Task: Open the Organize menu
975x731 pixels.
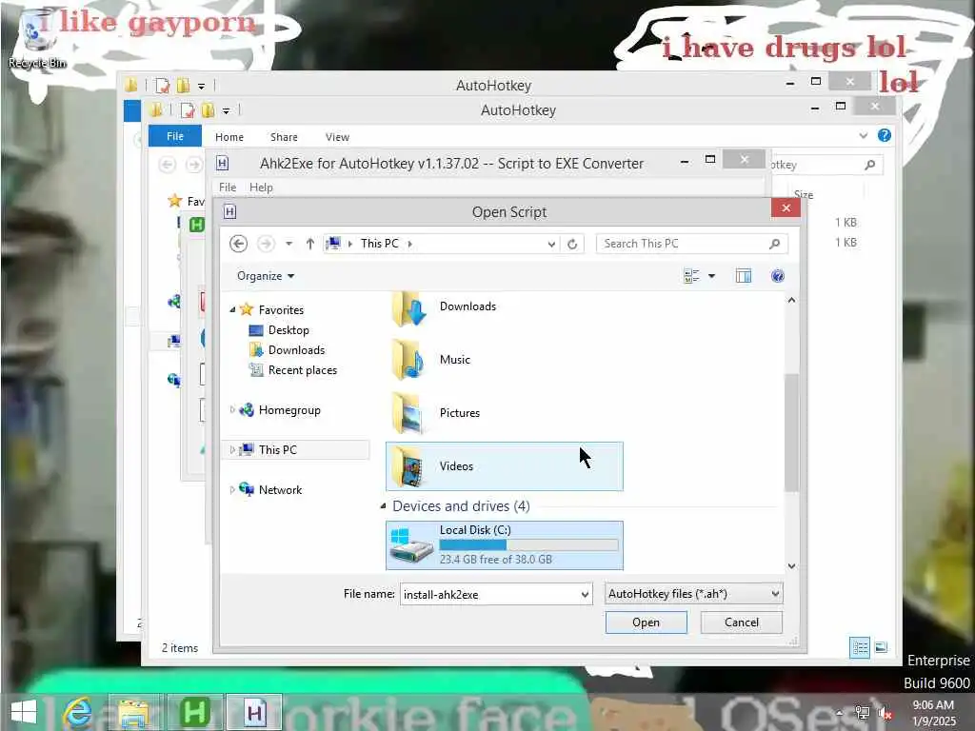Action: [x=266, y=276]
